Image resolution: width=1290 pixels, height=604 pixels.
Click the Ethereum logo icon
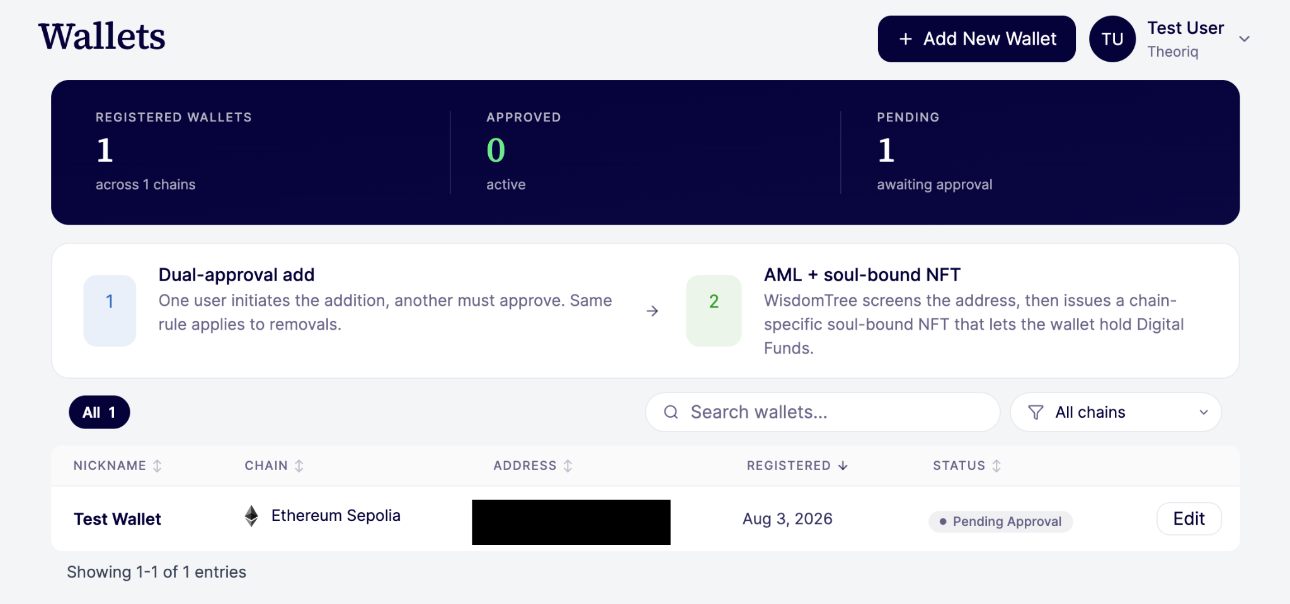pos(251,516)
